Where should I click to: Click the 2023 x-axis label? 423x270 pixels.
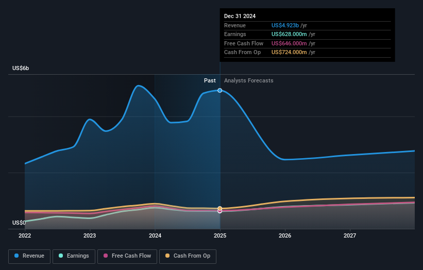(x=90, y=236)
